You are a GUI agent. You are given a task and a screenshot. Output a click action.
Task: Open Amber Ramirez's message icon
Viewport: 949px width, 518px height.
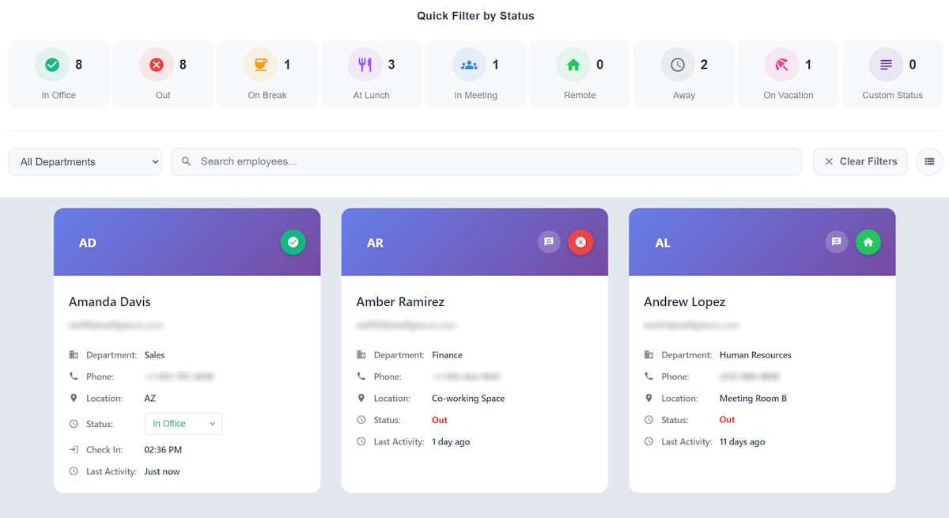(x=549, y=242)
